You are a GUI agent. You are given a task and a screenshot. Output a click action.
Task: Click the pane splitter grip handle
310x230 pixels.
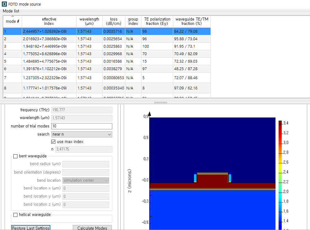[x=160, y=103]
